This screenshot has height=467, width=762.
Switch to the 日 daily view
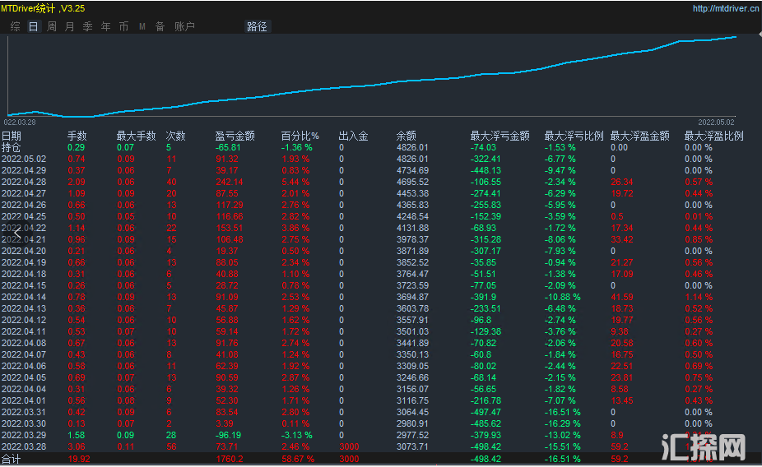point(33,26)
